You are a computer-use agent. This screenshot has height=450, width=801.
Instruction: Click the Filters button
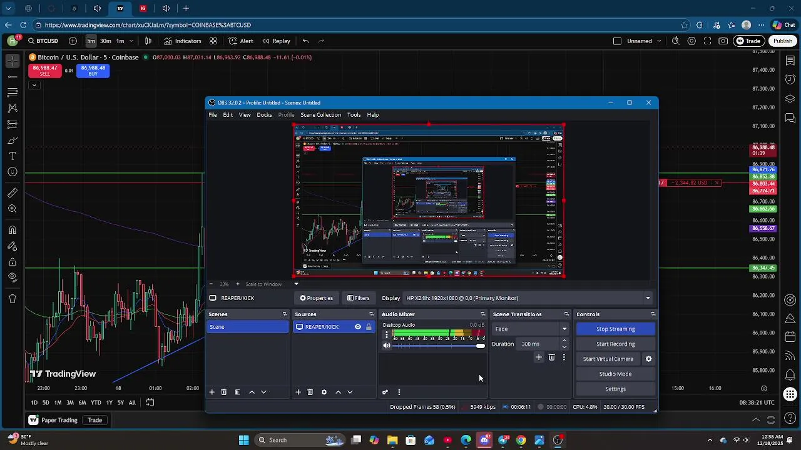[x=359, y=298]
